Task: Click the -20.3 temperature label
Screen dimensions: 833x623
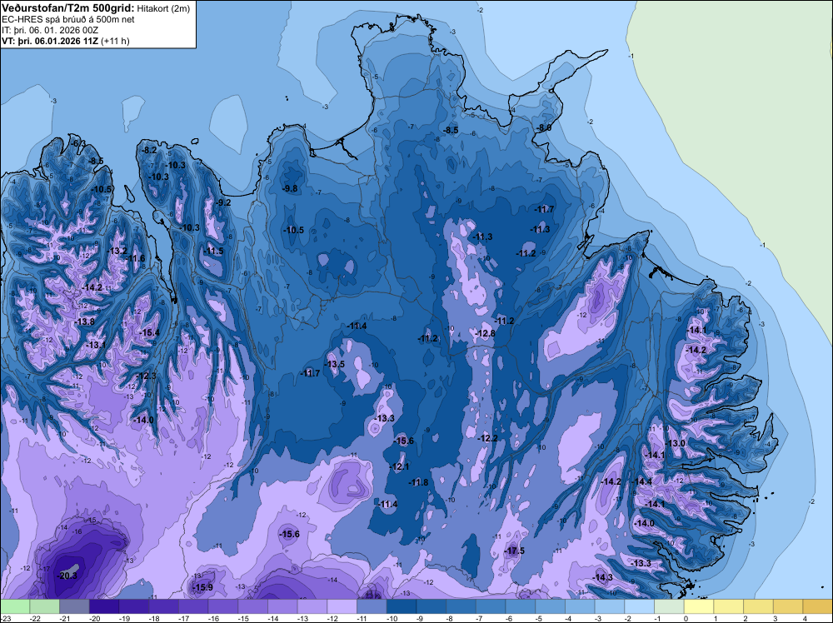Action: pos(67,576)
